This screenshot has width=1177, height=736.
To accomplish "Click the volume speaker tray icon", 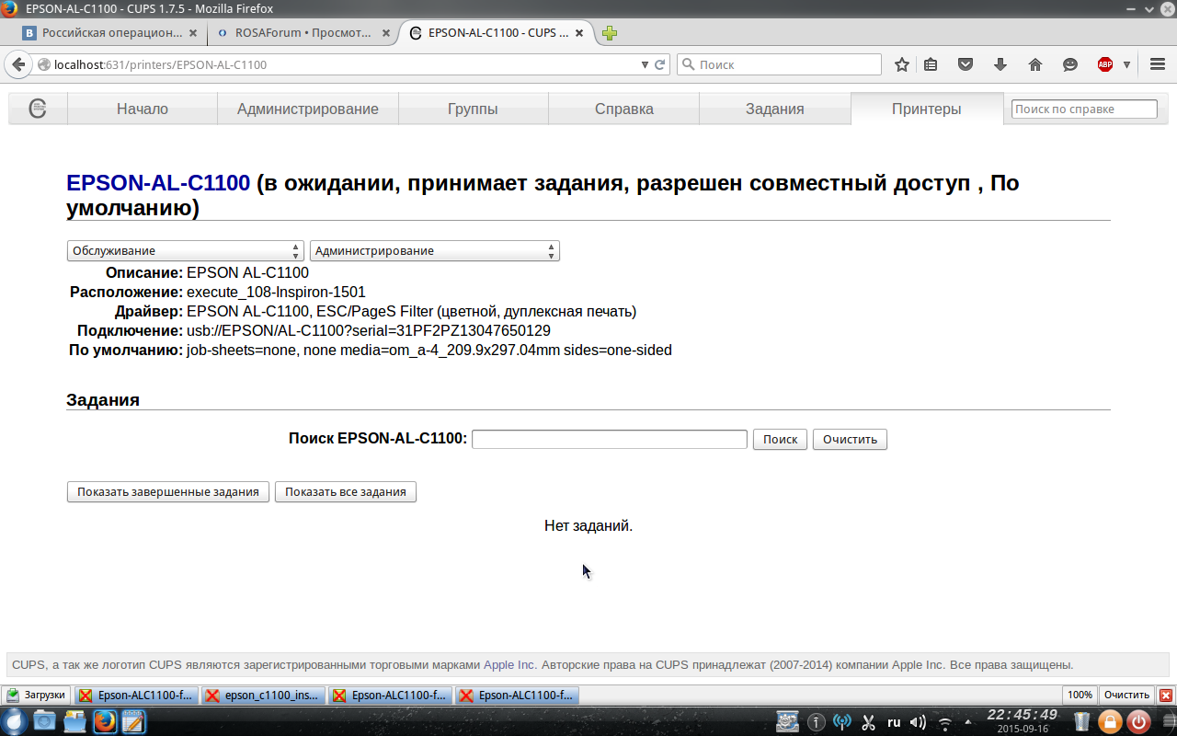I will pos(918,722).
